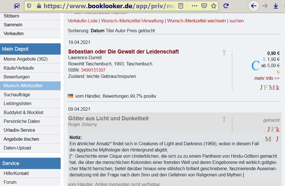The image size is (285, 186).
Task: Click mehr Info >> link
Action: (x=267, y=78)
